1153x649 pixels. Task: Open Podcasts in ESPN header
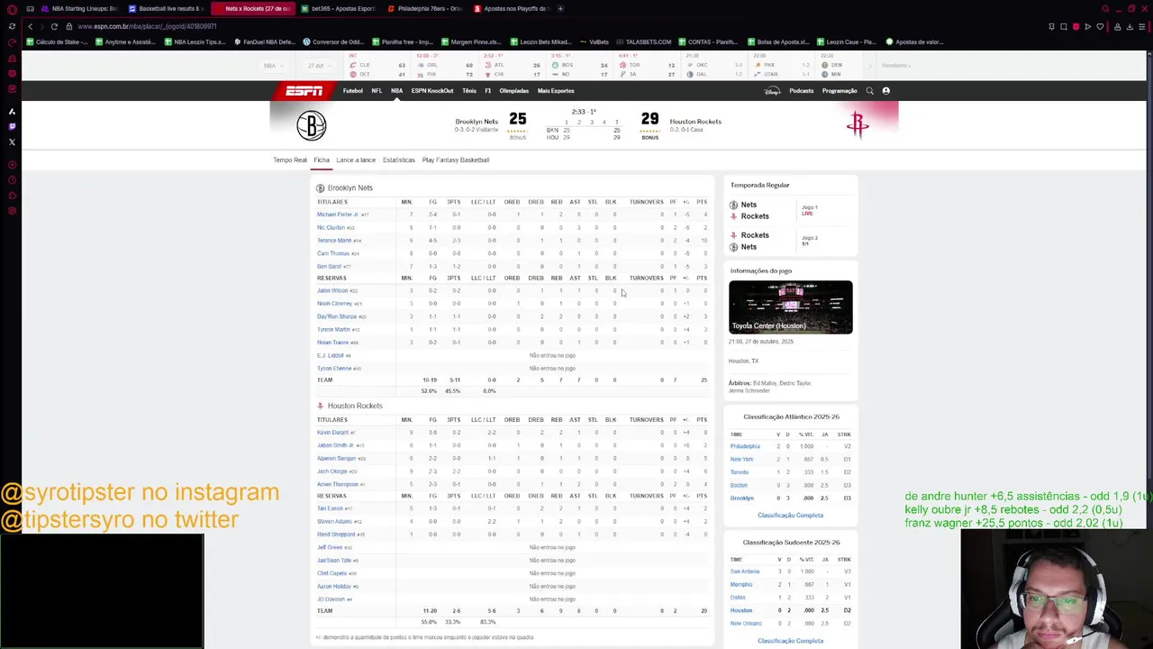801,91
